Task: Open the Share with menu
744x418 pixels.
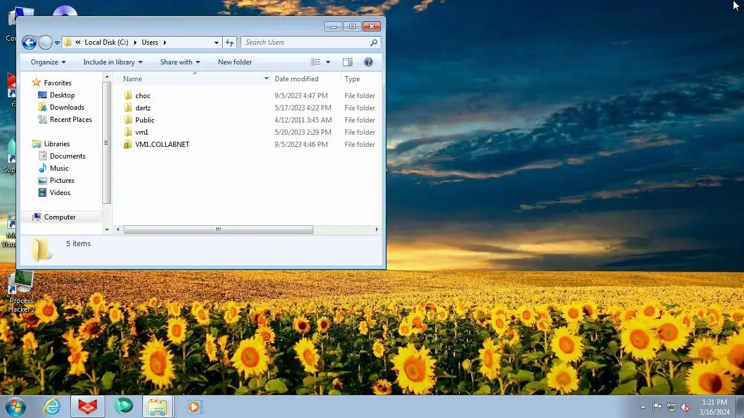Action: click(x=180, y=62)
